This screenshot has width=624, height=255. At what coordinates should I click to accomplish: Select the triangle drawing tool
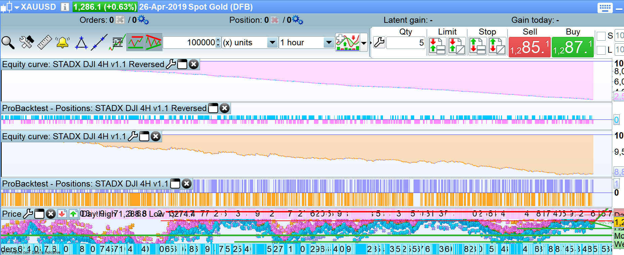pos(81,43)
